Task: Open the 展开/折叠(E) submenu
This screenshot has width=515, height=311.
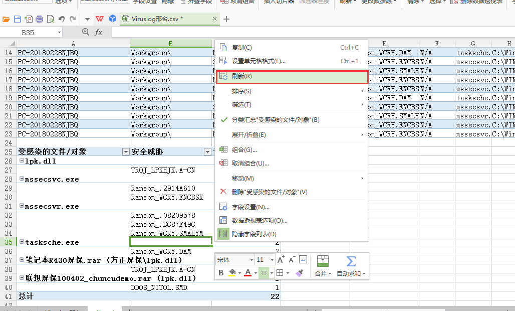Action: tap(291, 135)
